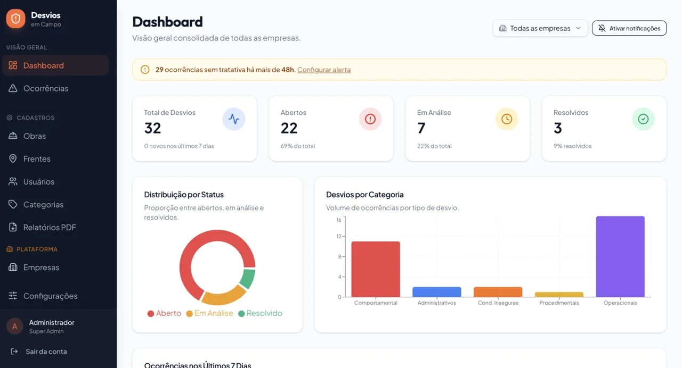Click the '69% do total' label
This screenshot has height=368, width=682.
(298, 146)
